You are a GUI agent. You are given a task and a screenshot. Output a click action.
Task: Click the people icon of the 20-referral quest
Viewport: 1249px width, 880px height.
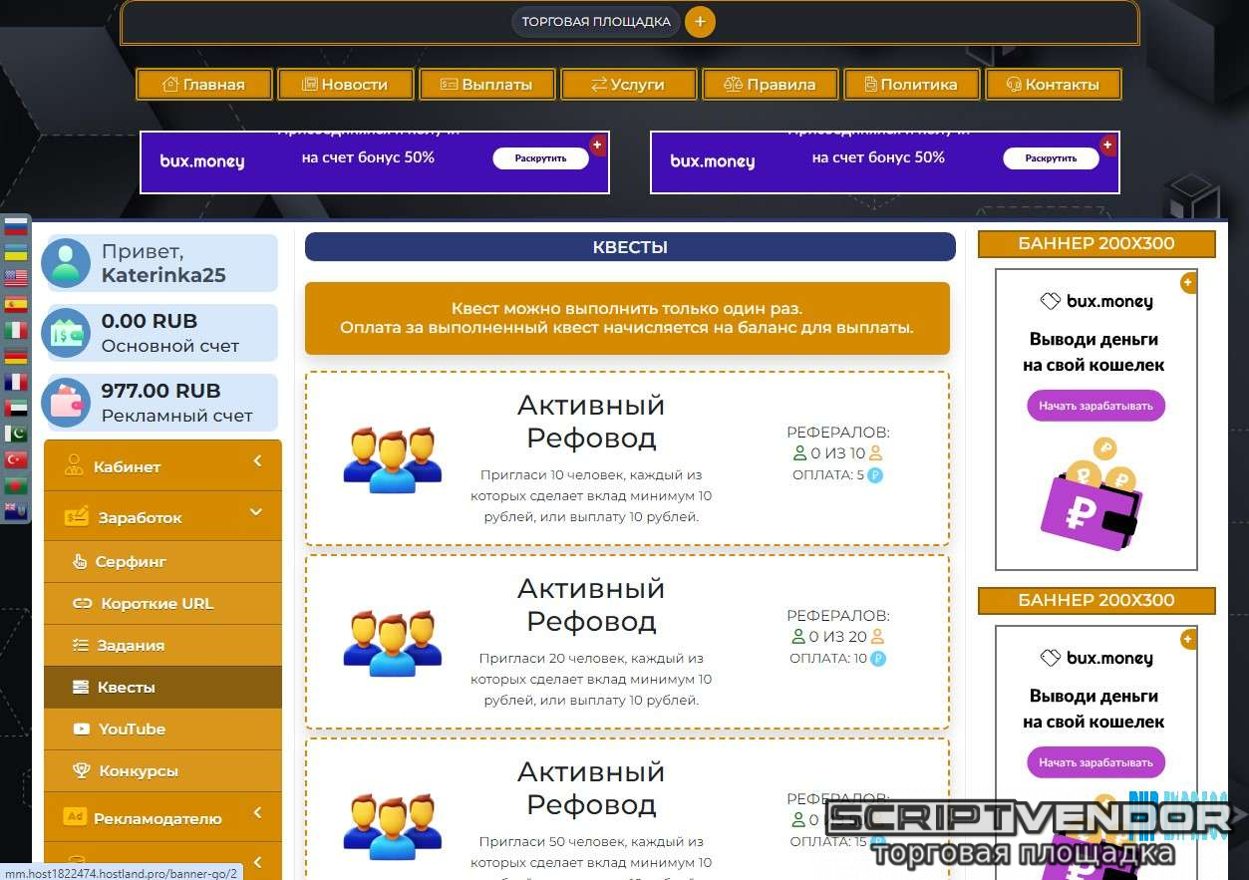393,643
